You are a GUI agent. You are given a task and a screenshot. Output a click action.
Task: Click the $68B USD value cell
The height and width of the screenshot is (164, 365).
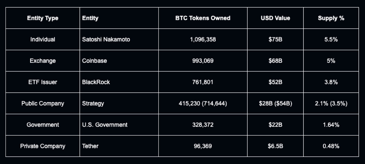click(x=275, y=61)
